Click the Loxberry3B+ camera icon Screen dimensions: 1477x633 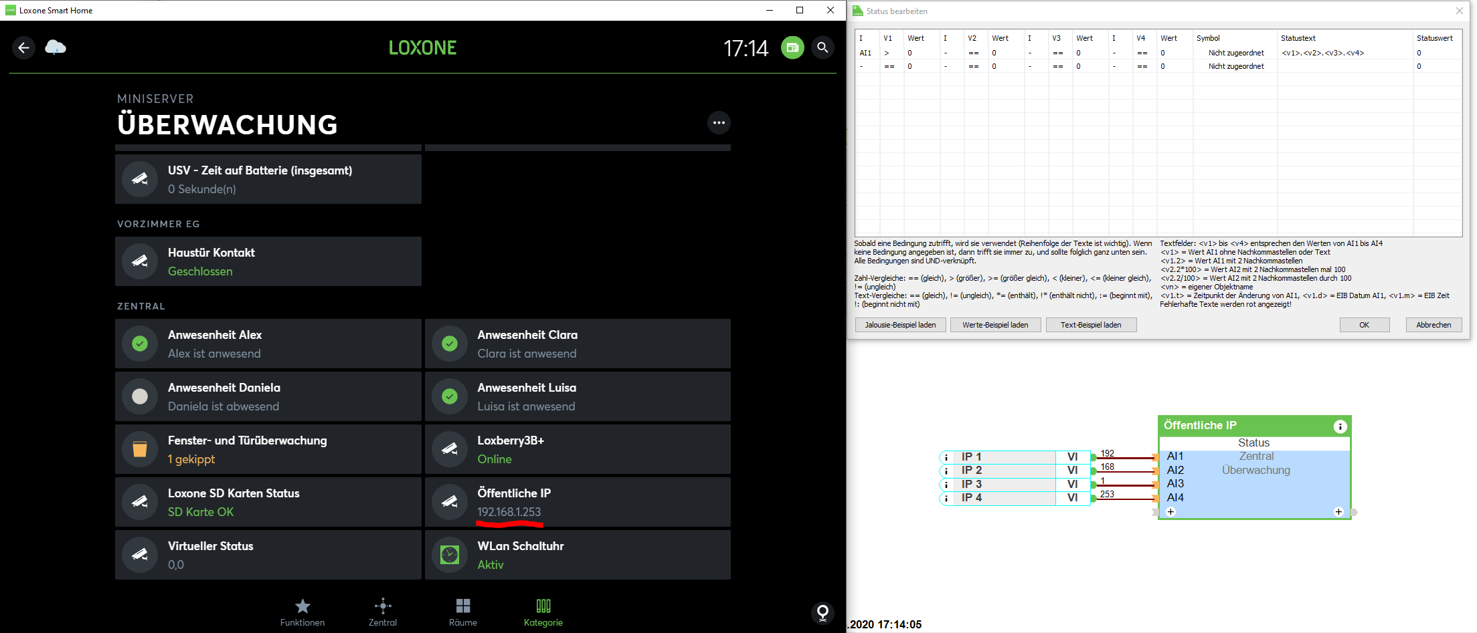pyautogui.click(x=450, y=449)
